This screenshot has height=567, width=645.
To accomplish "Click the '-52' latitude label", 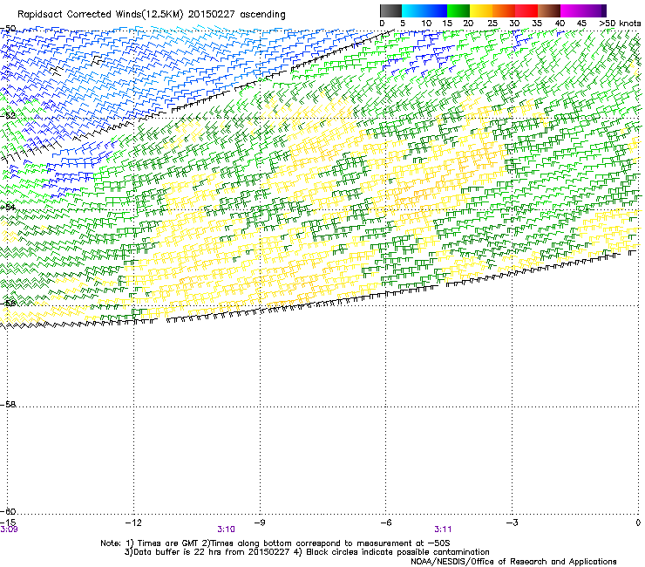I will tap(8, 116).
